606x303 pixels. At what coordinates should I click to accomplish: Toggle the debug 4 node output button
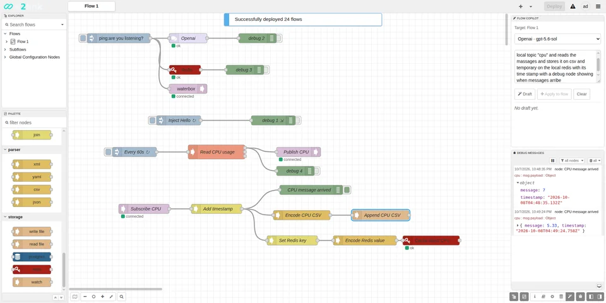pyautogui.click(x=317, y=171)
